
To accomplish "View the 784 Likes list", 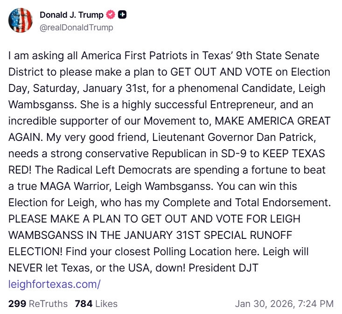I will point(96,304).
